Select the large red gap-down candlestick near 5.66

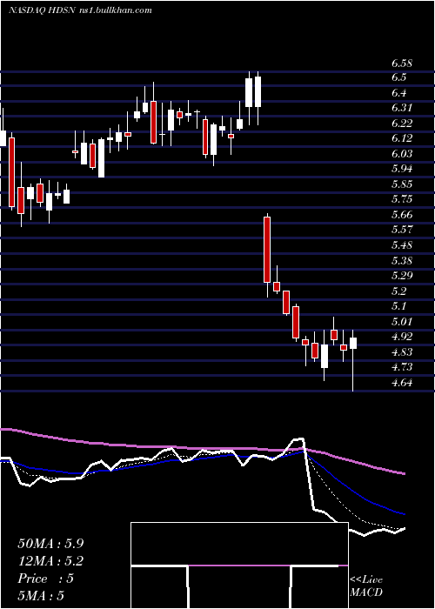pyautogui.click(x=267, y=255)
